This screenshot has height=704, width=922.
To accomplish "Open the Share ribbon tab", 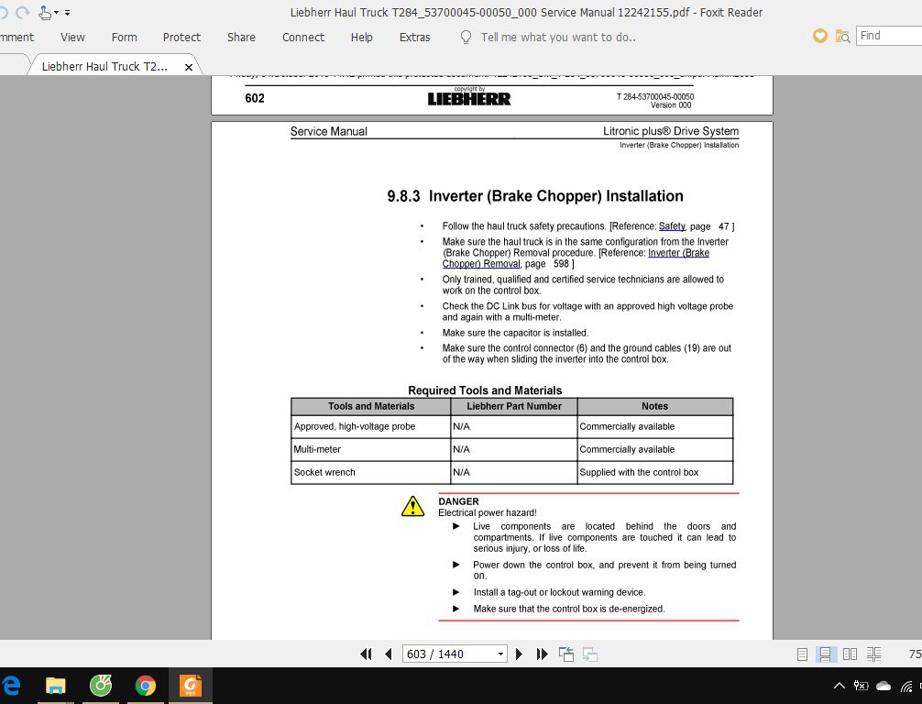I will click(241, 37).
